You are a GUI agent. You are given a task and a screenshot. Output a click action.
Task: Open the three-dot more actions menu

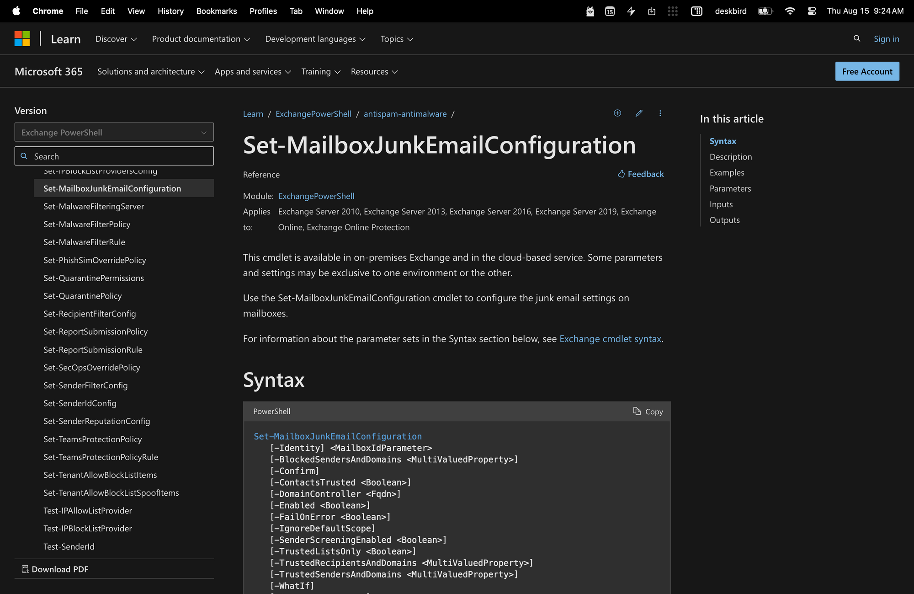660,113
